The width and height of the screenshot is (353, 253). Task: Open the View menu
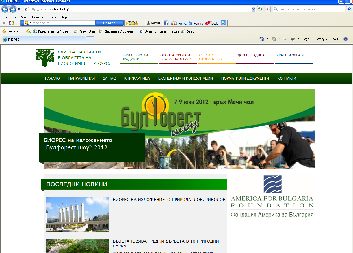point(24,17)
